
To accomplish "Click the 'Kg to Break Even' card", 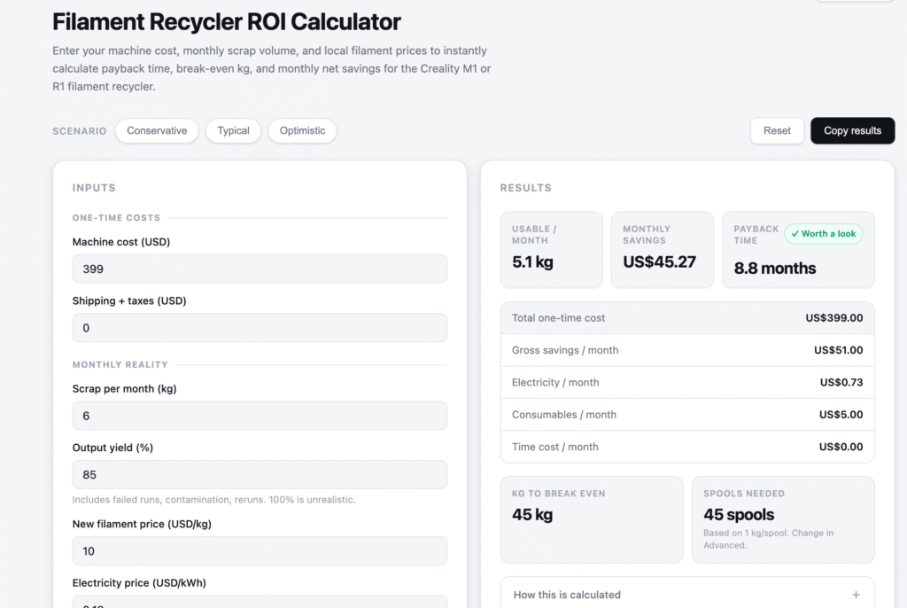I will pos(591,519).
